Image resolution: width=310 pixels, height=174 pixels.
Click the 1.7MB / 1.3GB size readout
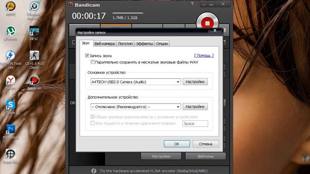[125, 18]
